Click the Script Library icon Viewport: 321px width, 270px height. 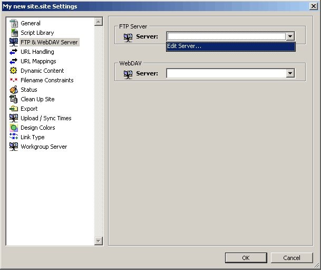tap(14, 33)
